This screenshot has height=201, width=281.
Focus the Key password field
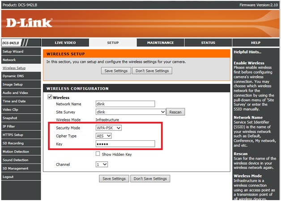click(125, 144)
